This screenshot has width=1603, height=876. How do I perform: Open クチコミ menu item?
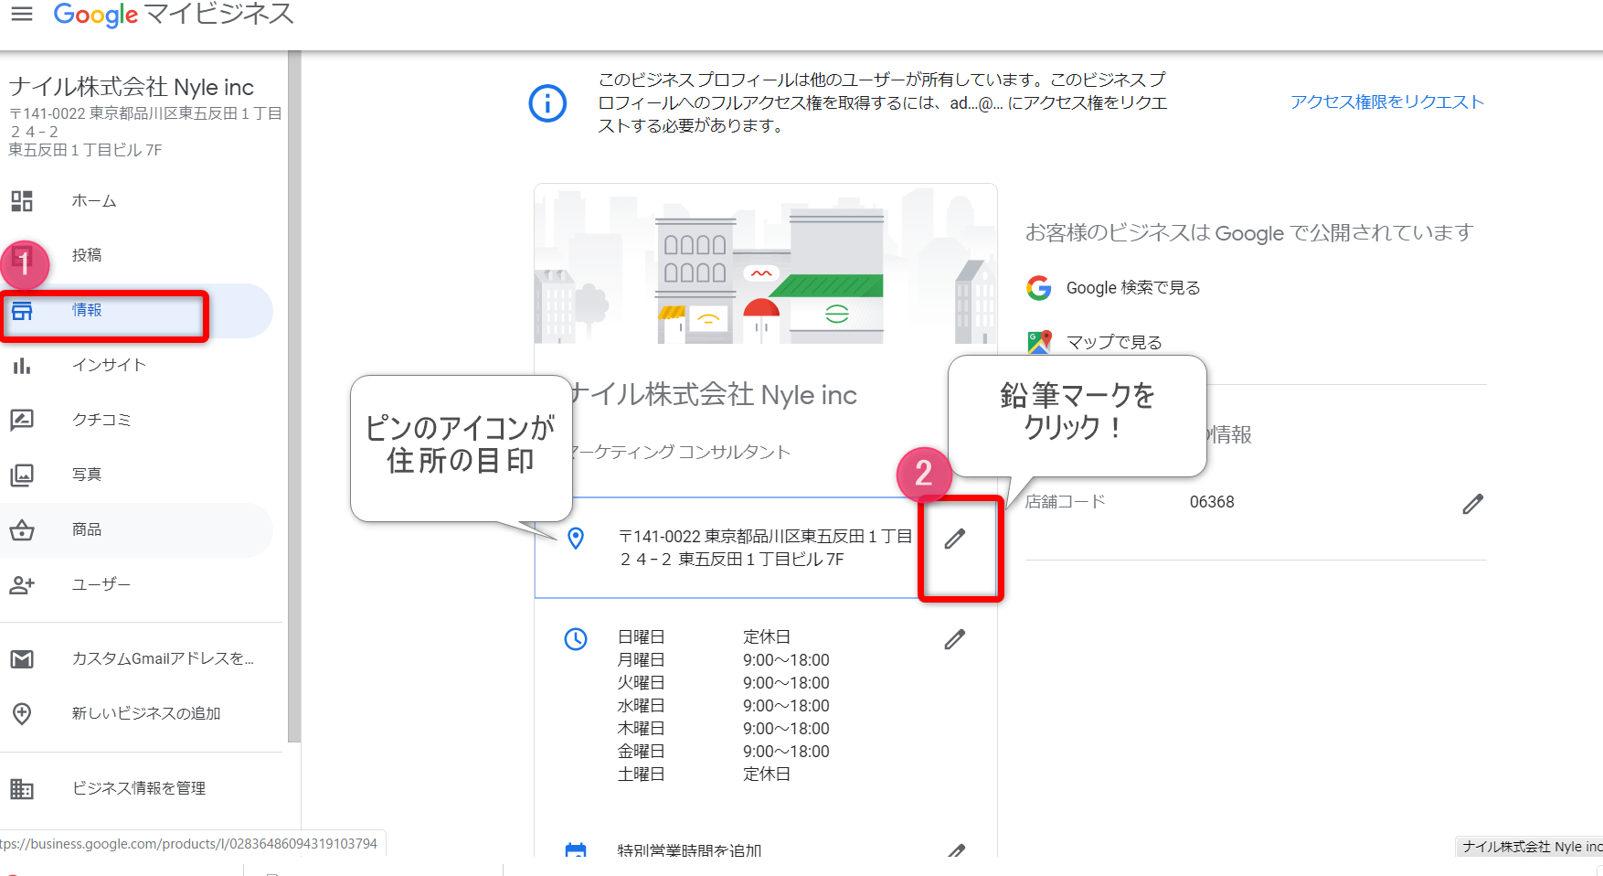101,420
